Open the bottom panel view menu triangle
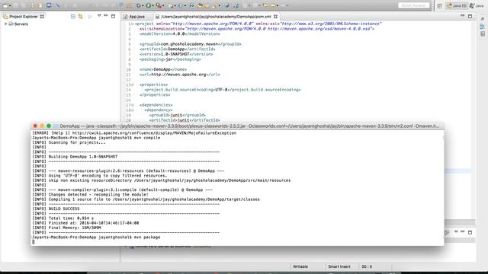Image resolution: width=488 pixels, height=274 pixels. click(456, 231)
